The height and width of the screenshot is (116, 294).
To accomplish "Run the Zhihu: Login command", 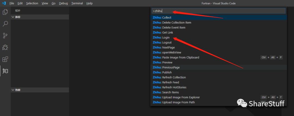I will [x=219, y=38].
